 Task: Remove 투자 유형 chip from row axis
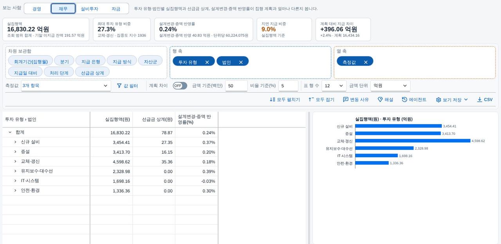[x=207, y=62]
